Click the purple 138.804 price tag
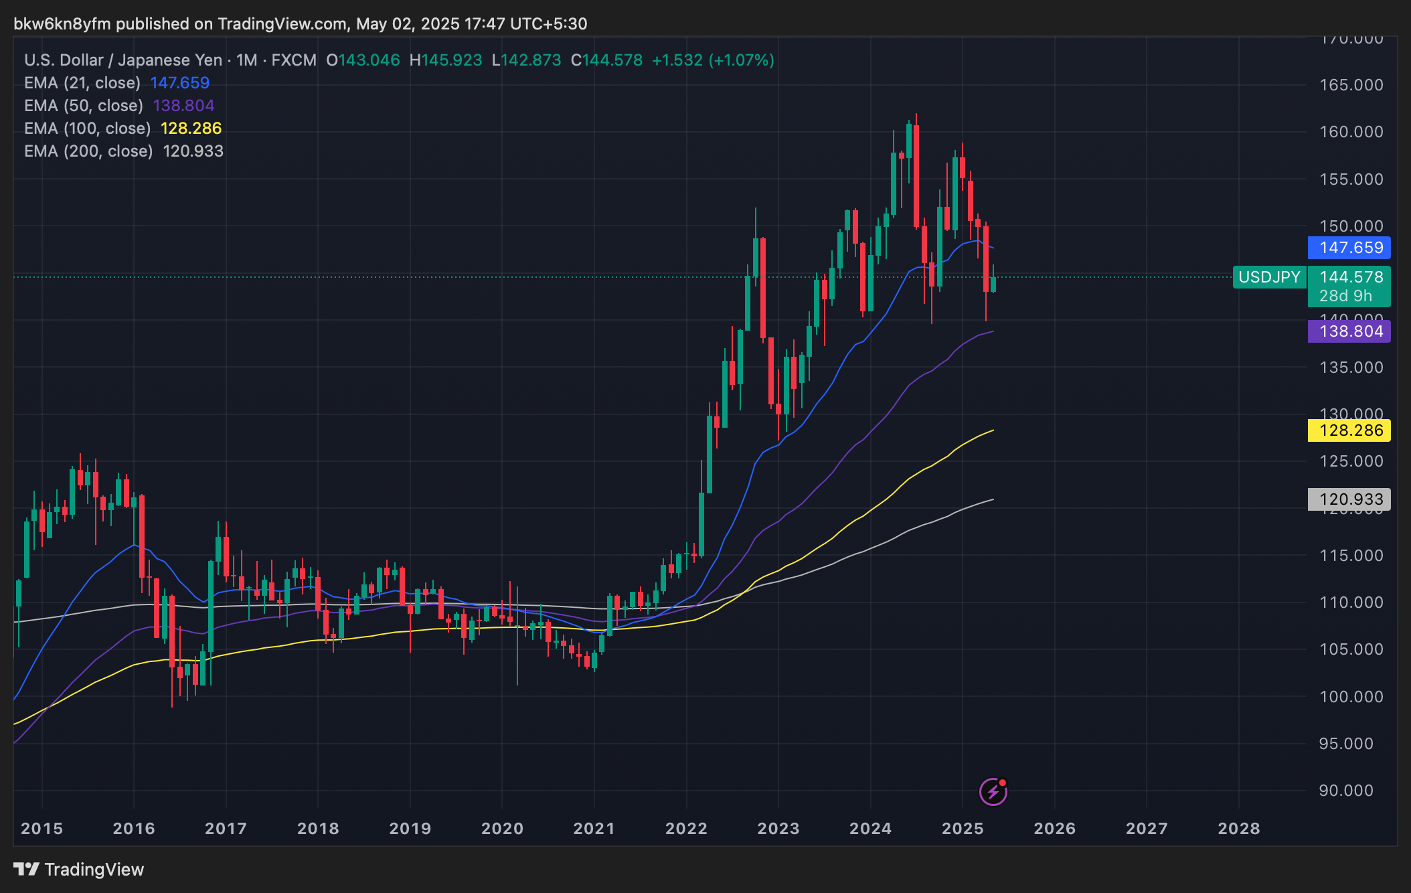Viewport: 1411px width, 893px height. pyautogui.click(x=1349, y=331)
